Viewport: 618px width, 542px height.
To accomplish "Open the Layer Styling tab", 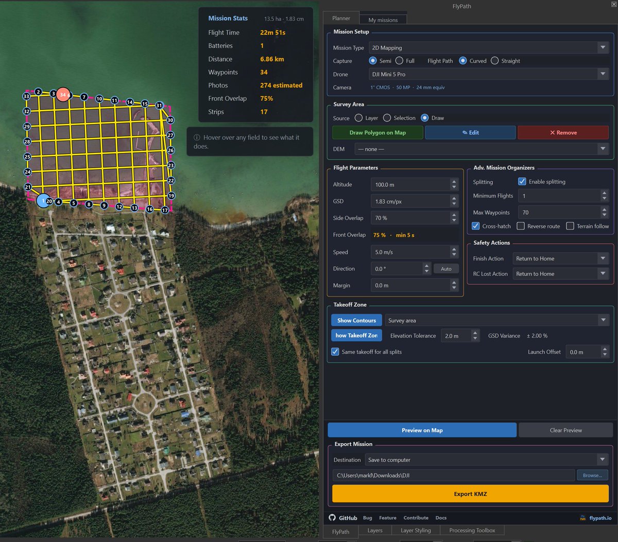I will (416, 530).
